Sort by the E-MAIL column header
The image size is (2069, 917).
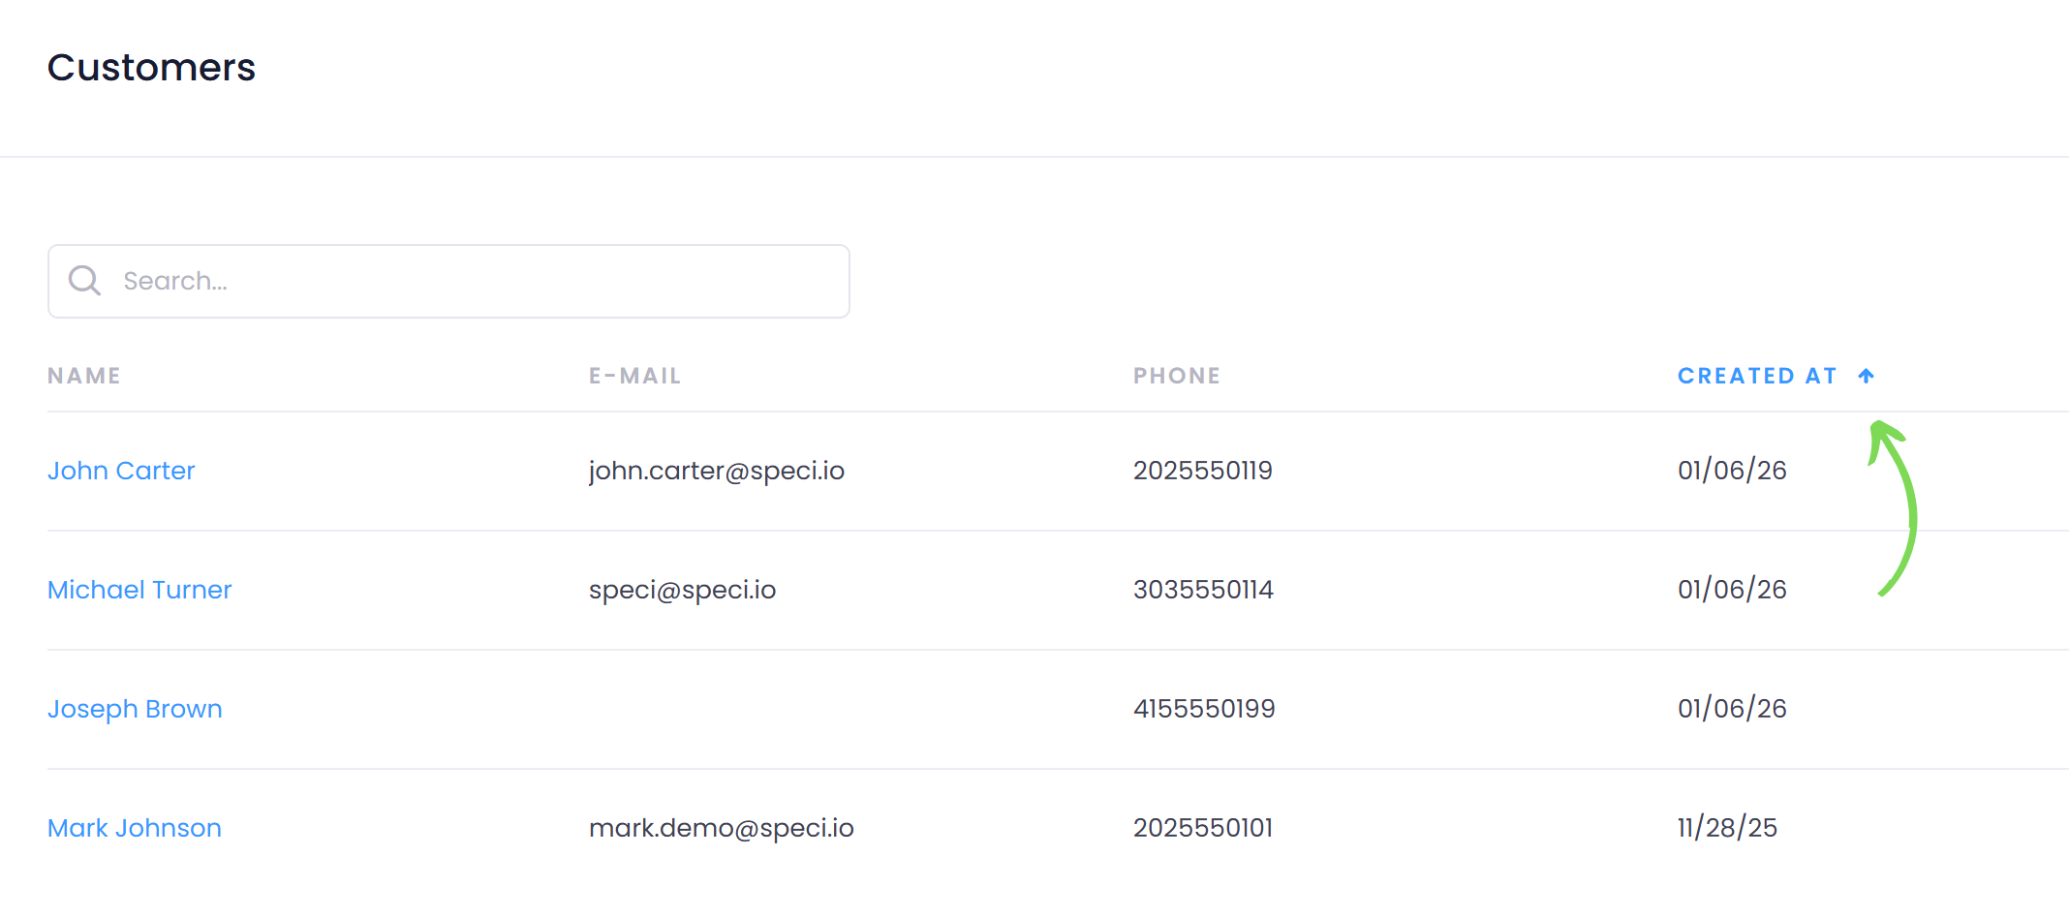[x=634, y=376]
